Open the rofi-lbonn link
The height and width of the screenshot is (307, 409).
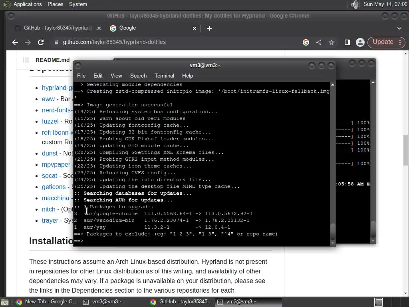(x=57, y=133)
